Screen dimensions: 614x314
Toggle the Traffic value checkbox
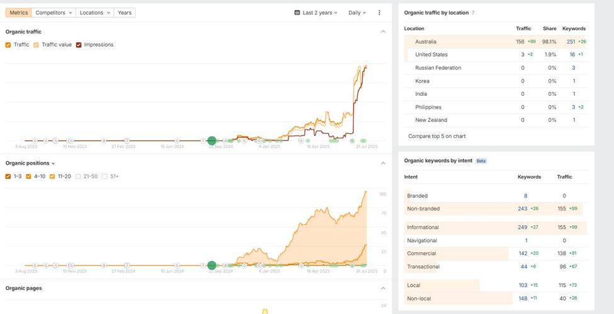(37, 45)
